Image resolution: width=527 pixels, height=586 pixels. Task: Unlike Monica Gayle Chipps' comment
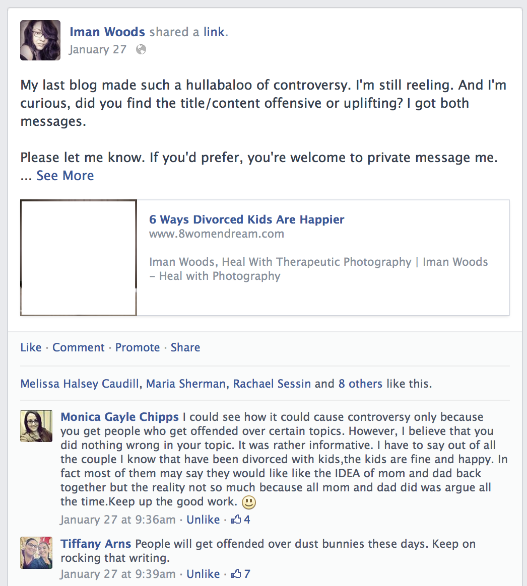click(x=203, y=520)
